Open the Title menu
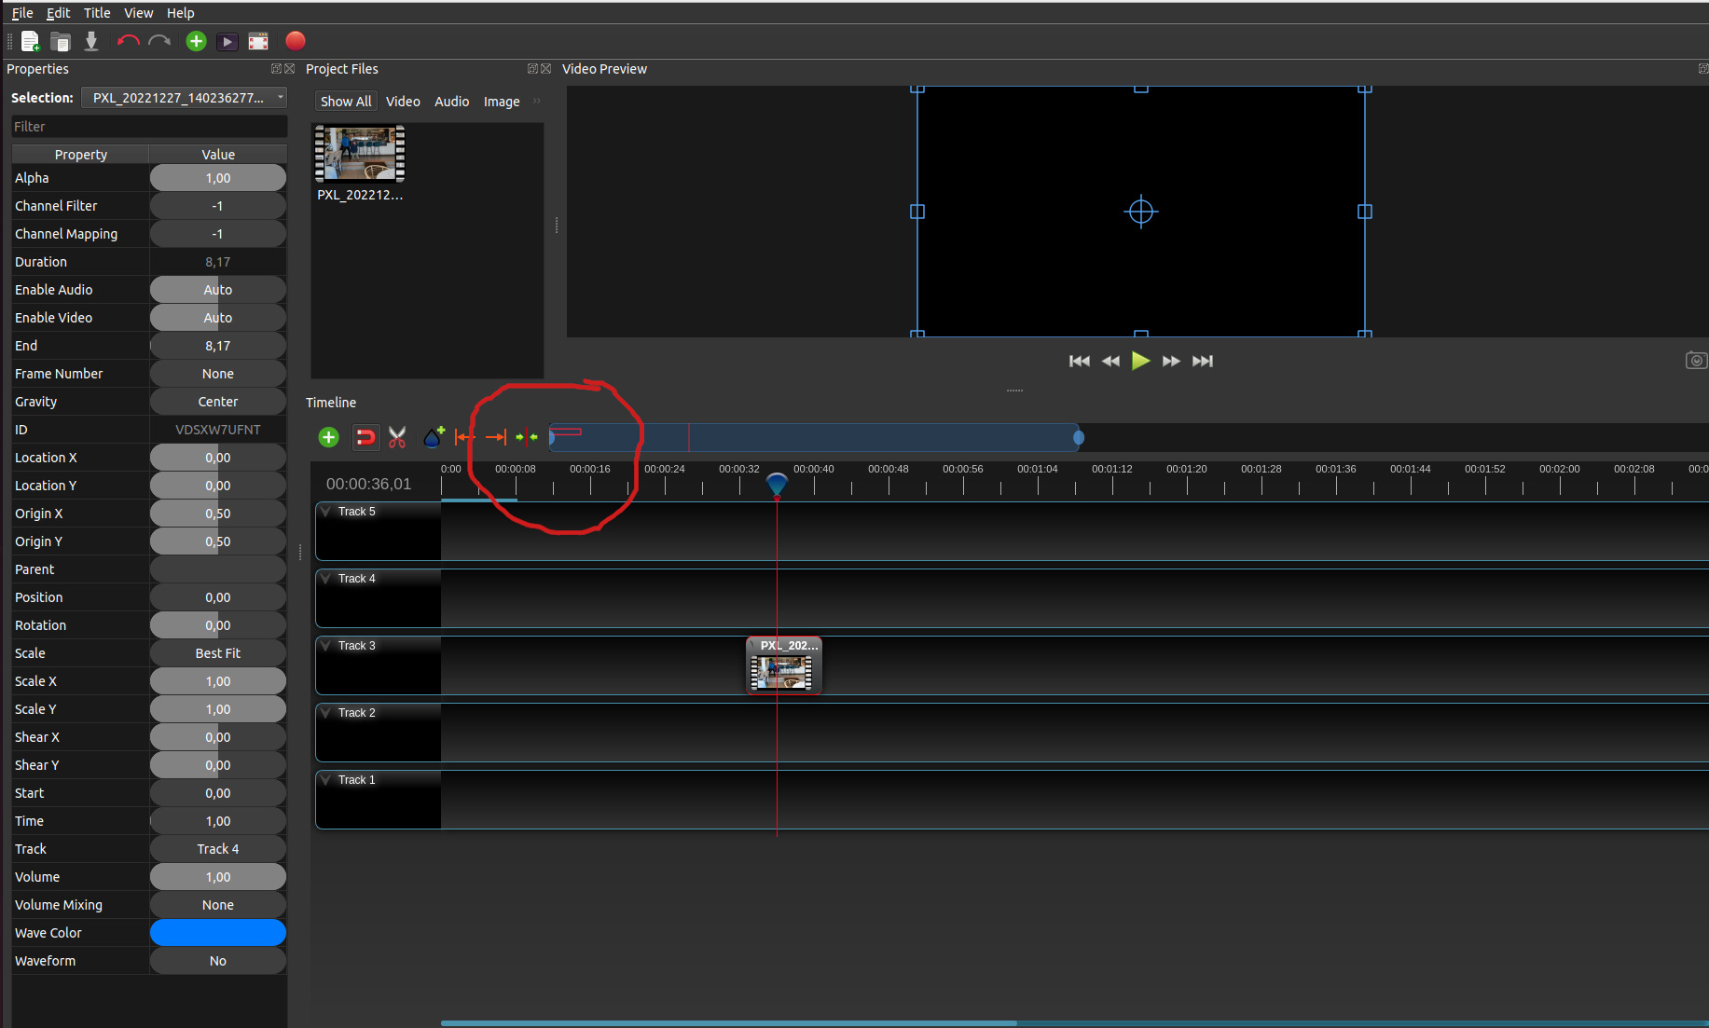This screenshot has height=1028, width=1709. pyautogui.click(x=97, y=13)
